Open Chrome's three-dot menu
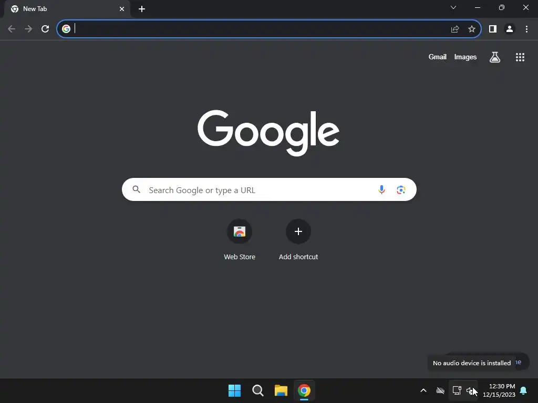 pyautogui.click(x=526, y=29)
